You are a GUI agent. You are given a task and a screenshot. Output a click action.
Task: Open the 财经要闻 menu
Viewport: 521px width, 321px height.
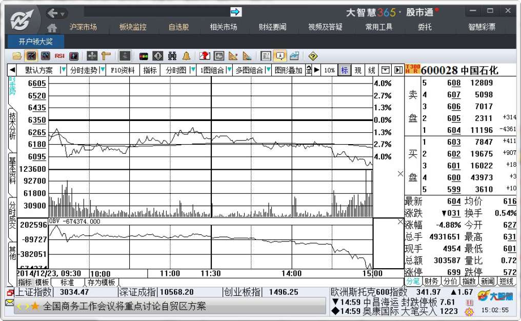(272, 27)
